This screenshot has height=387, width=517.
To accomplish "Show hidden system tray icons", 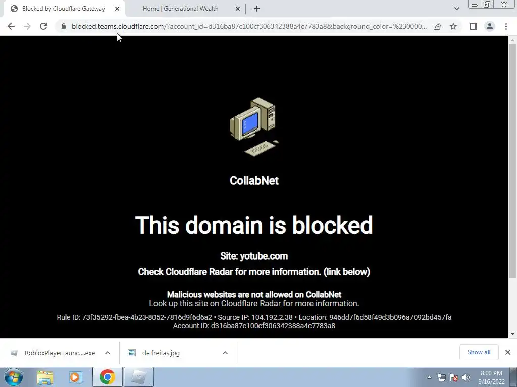I will (x=429, y=377).
